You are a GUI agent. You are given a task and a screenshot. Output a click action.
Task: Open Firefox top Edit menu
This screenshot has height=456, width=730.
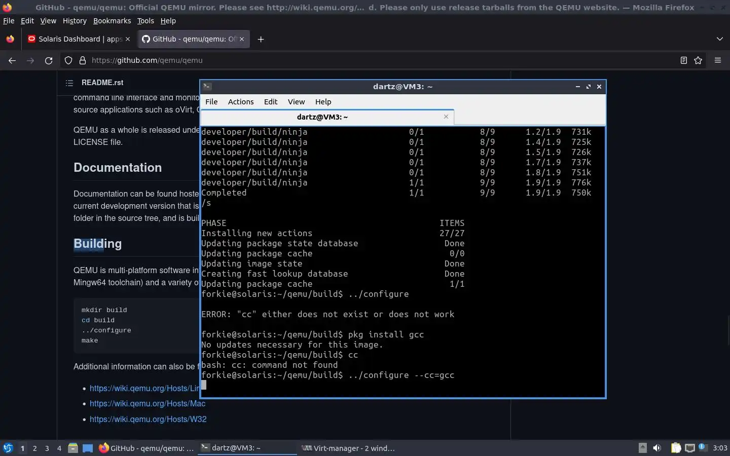click(27, 21)
